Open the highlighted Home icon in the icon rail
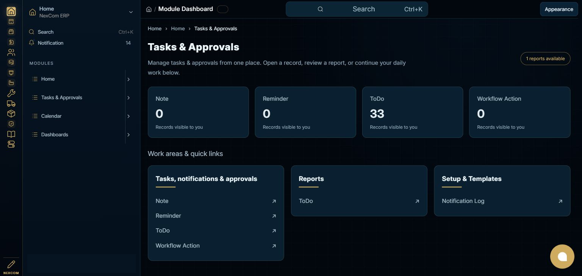Image resolution: width=582 pixels, height=276 pixels. coord(11,11)
